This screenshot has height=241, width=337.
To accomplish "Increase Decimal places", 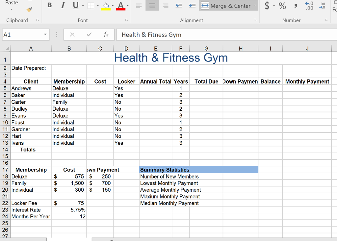I will [309, 6].
